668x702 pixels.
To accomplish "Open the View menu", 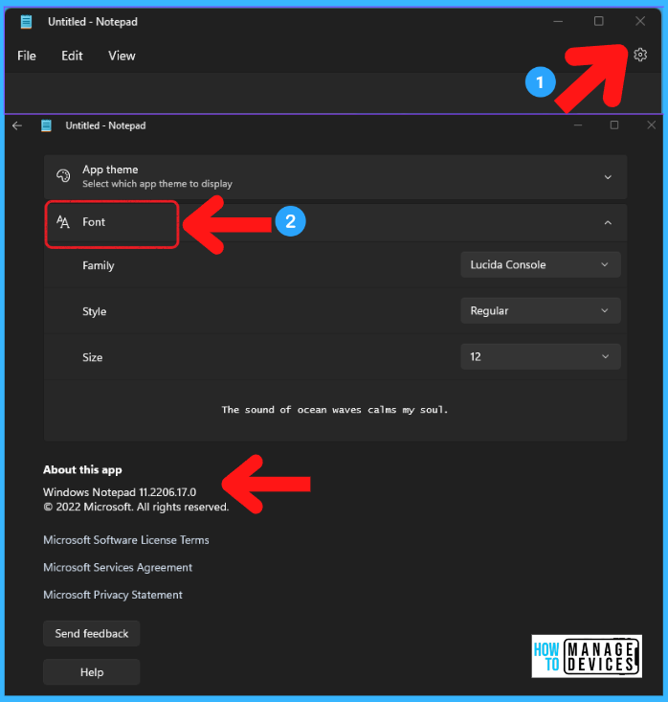I will 122,56.
